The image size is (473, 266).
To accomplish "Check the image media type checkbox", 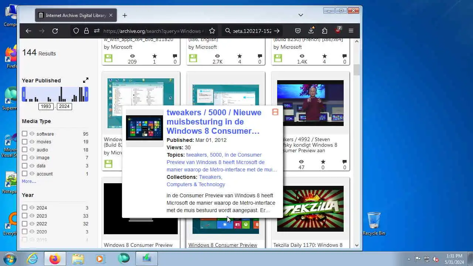I will pos(24,157).
